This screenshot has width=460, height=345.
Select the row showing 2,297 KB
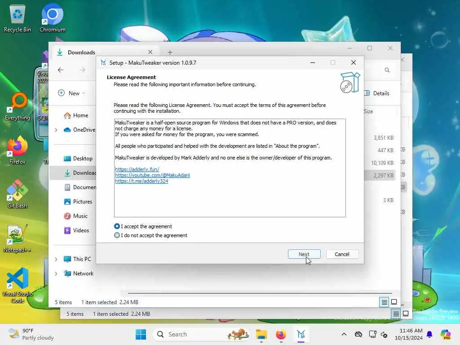[x=380, y=175]
